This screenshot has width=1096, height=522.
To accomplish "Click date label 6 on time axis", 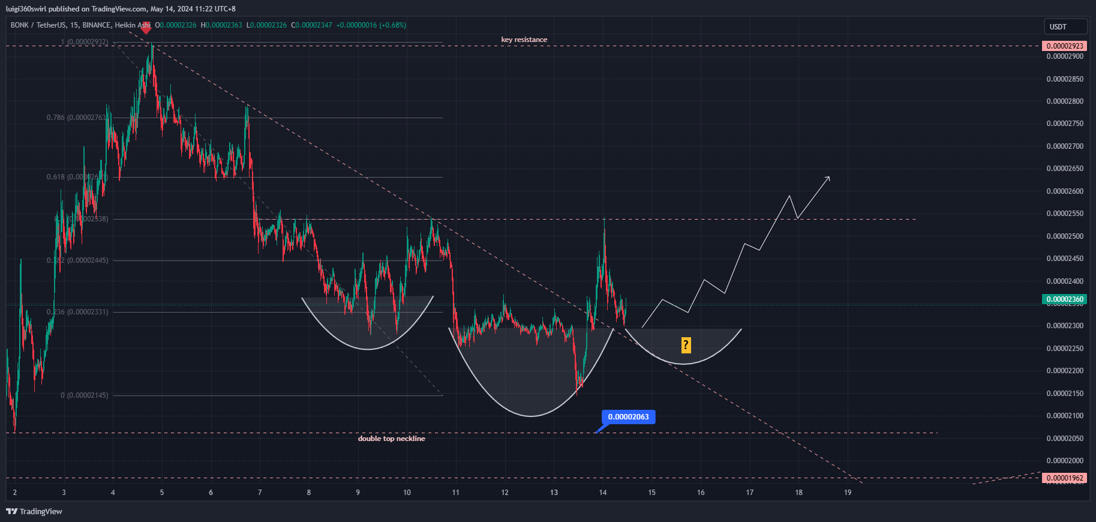I will 211,493.
